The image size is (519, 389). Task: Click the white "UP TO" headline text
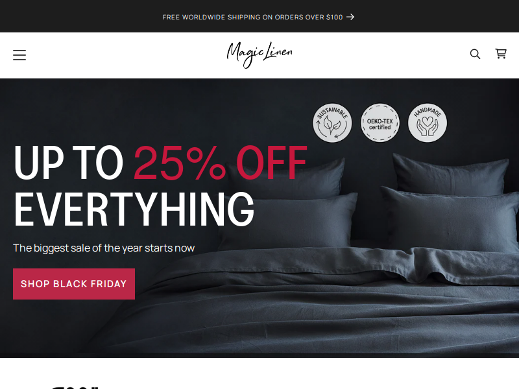tap(69, 163)
